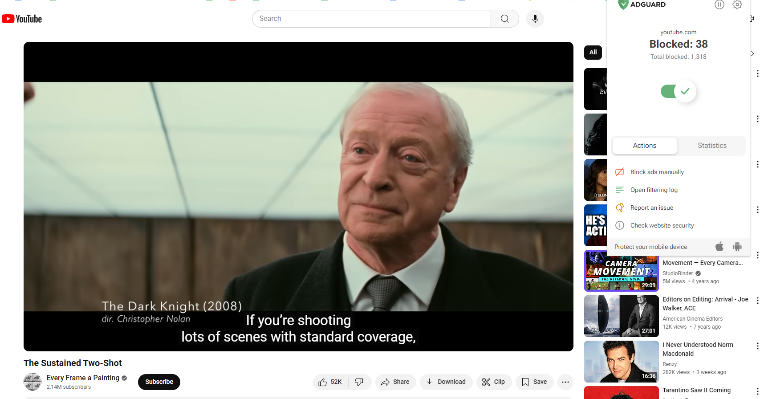Open HE'S ACTI thumbnail video

596,225
